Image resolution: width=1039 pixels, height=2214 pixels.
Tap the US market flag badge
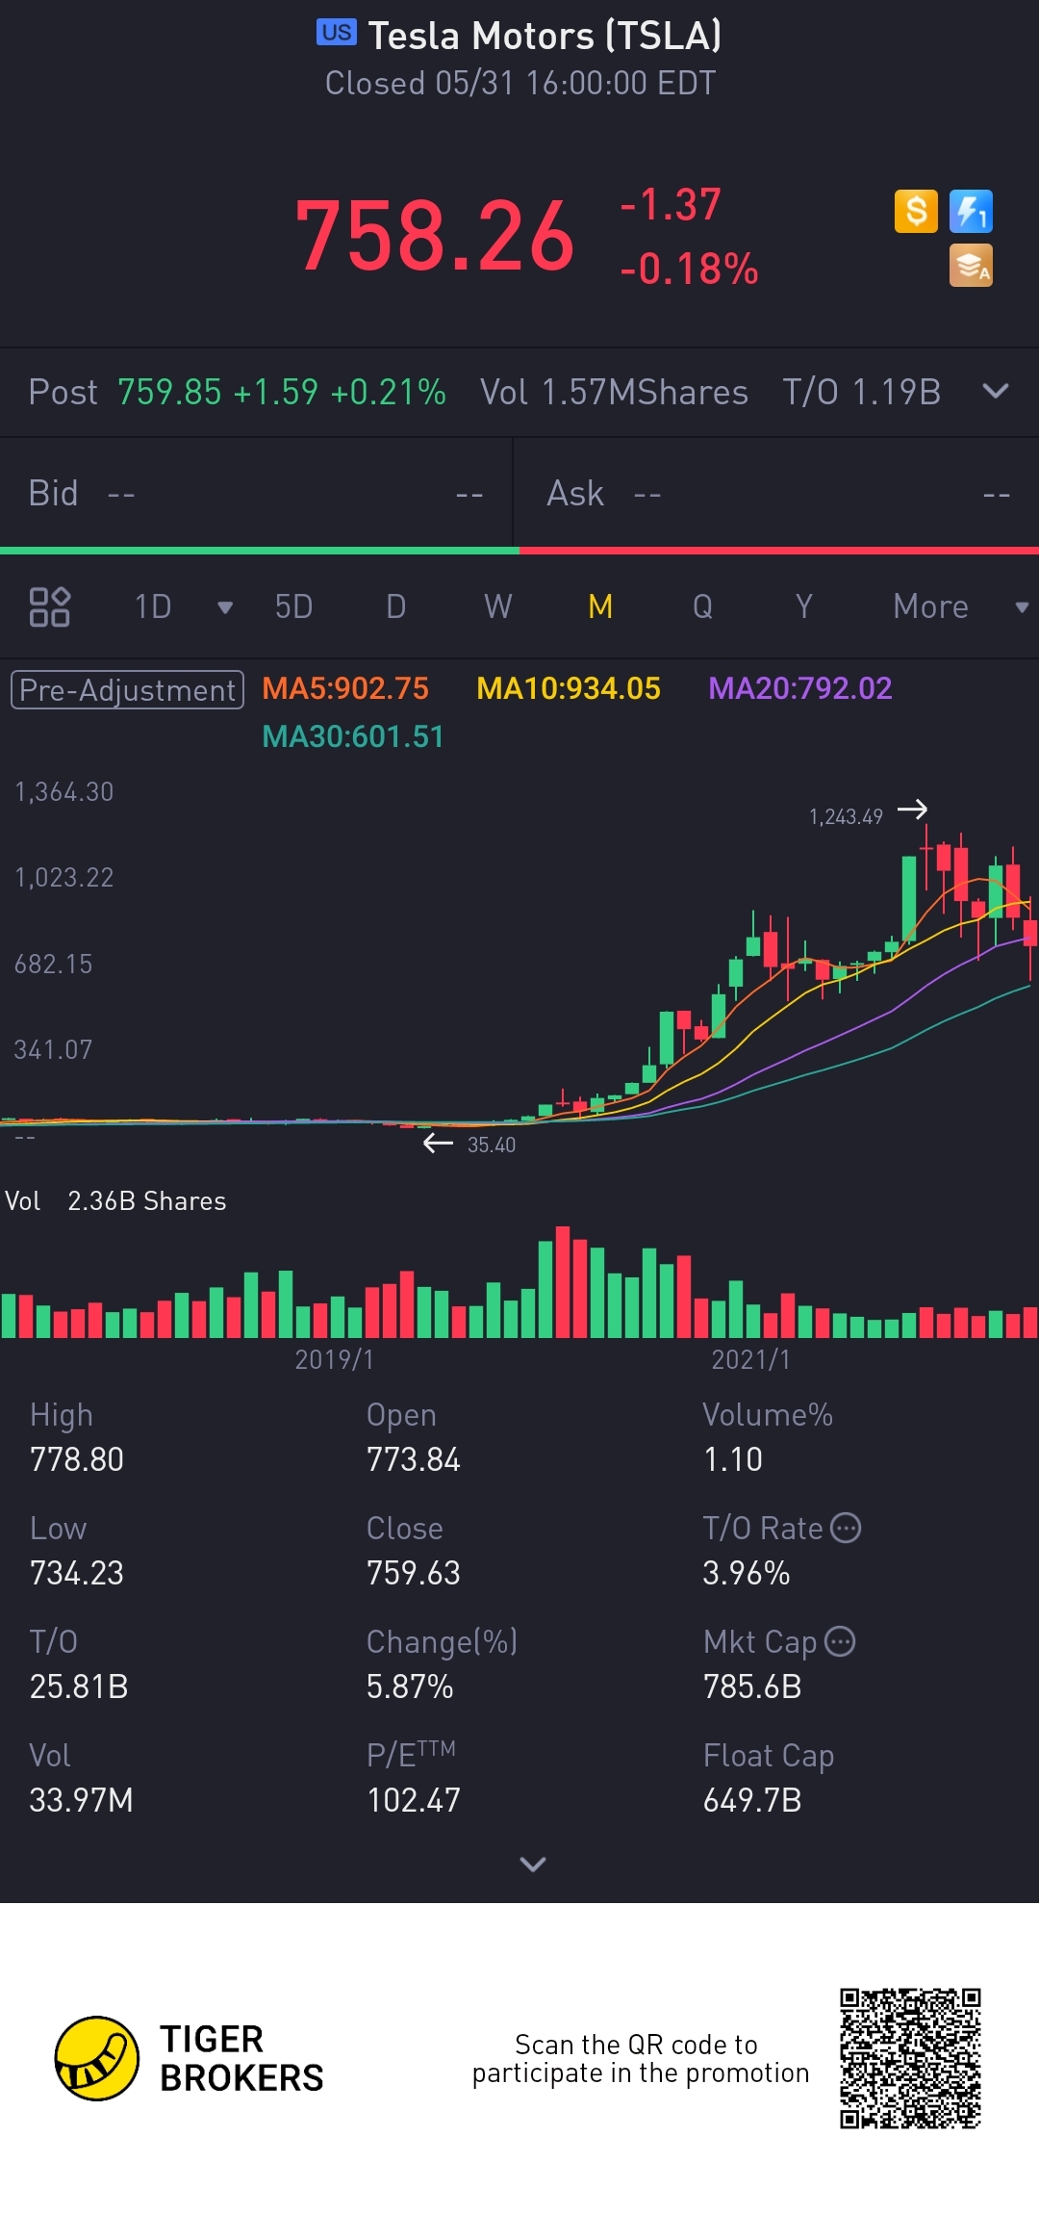click(337, 32)
